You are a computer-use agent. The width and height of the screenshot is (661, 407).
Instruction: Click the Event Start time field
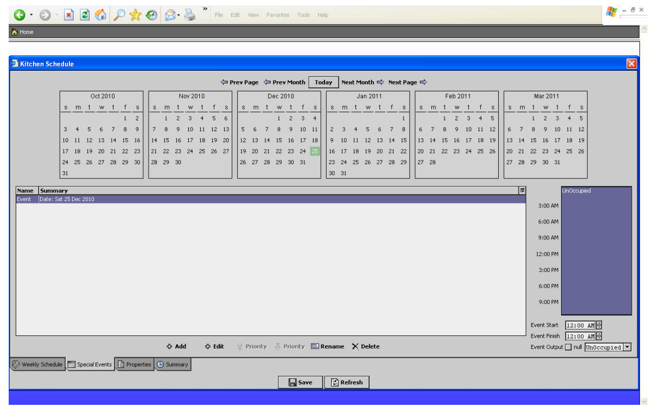(580, 326)
